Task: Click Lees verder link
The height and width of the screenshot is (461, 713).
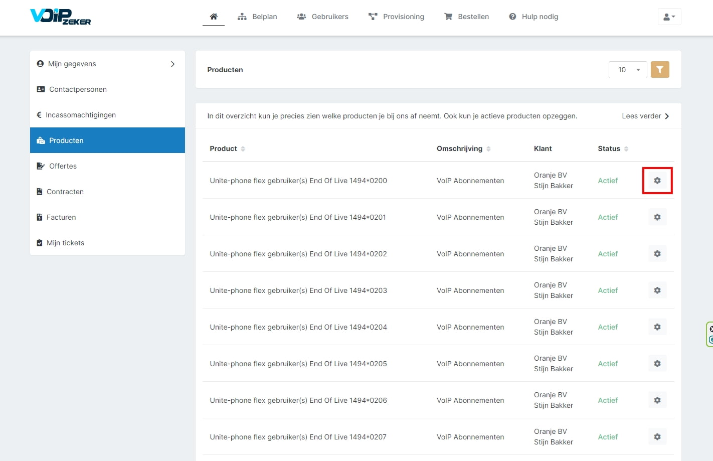Action: click(x=645, y=116)
